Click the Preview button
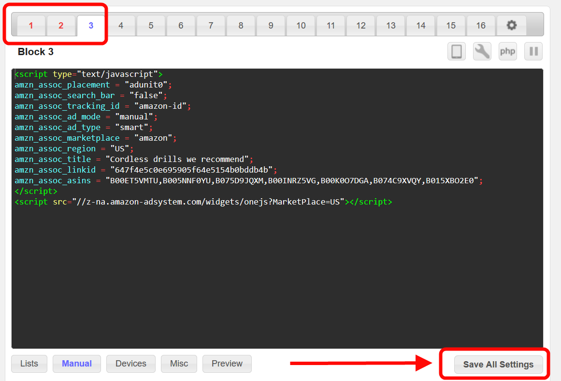Viewport: 561px width, 381px height. click(x=227, y=364)
